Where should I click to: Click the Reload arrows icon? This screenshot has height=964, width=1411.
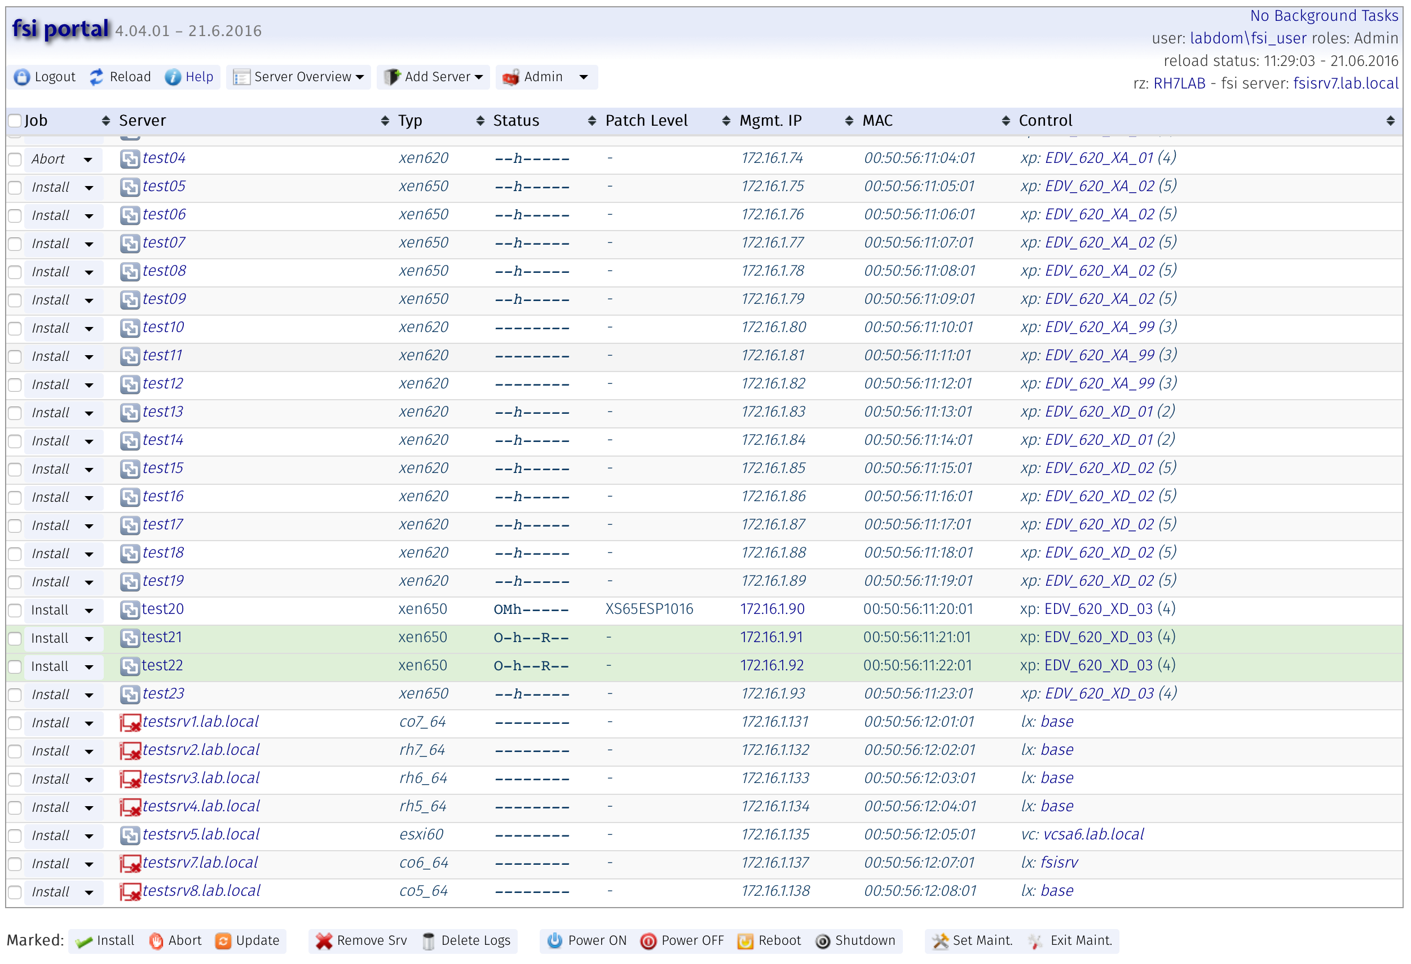96,77
